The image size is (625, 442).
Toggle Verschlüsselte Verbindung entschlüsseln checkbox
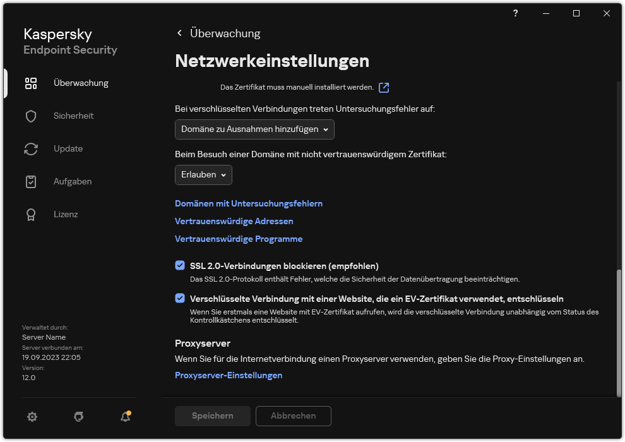[180, 298]
